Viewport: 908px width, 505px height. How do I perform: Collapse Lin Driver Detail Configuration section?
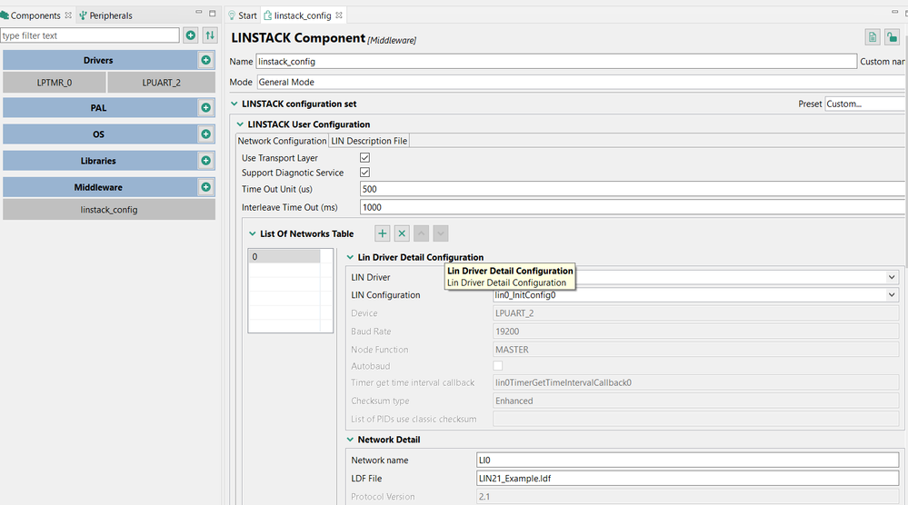(350, 257)
